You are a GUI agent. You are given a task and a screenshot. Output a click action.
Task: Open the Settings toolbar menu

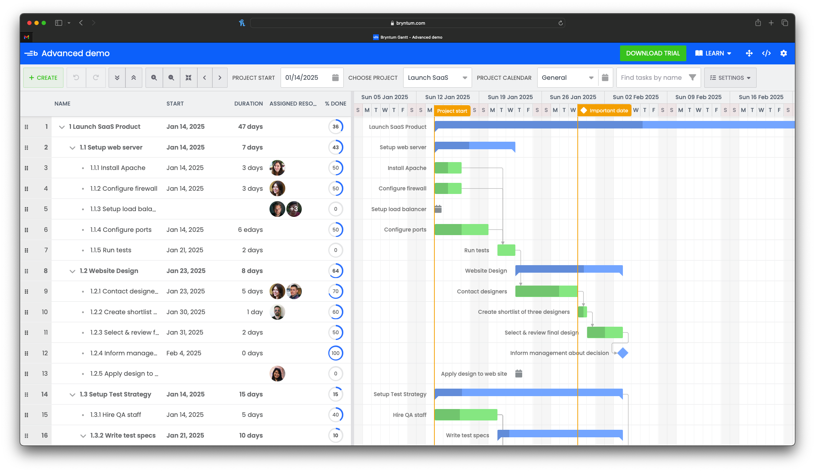click(730, 78)
